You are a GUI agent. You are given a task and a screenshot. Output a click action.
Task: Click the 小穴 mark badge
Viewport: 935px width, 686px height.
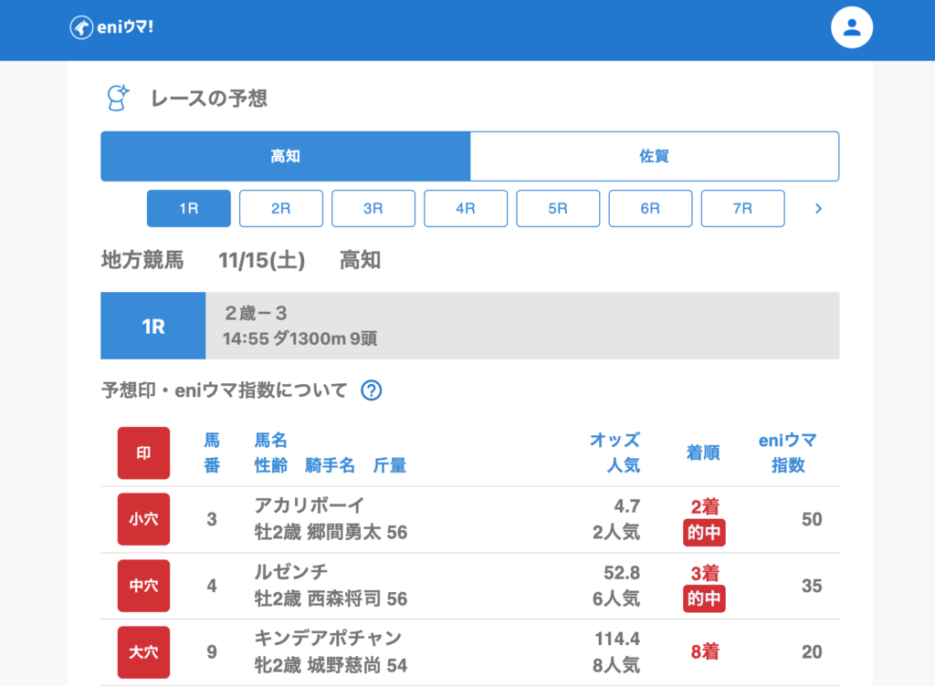coord(143,519)
